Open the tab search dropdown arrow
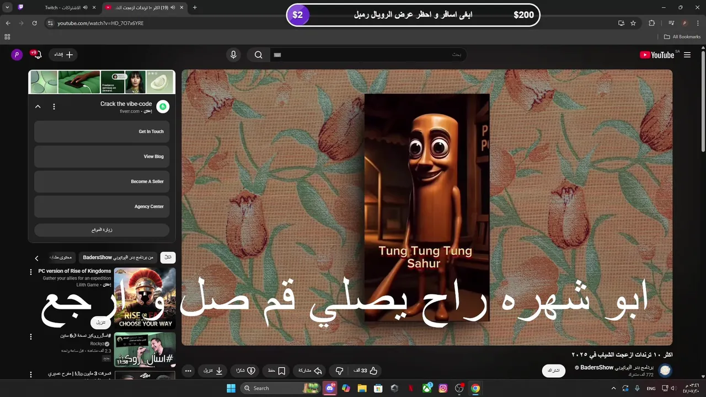The height and width of the screenshot is (397, 706). tap(7, 8)
